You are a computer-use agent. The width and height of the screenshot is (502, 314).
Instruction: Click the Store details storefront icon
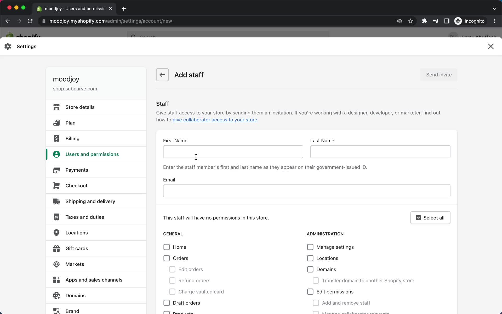[x=56, y=107]
